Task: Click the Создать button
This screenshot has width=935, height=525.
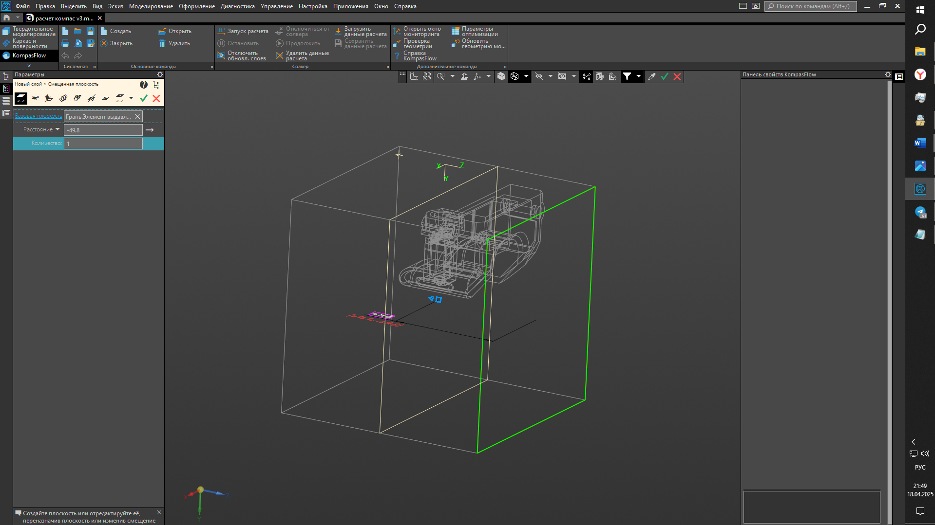Action: (x=116, y=31)
